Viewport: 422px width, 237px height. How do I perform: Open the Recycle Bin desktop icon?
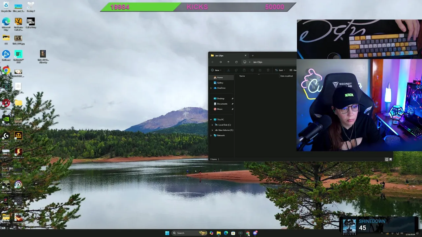coord(6,7)
